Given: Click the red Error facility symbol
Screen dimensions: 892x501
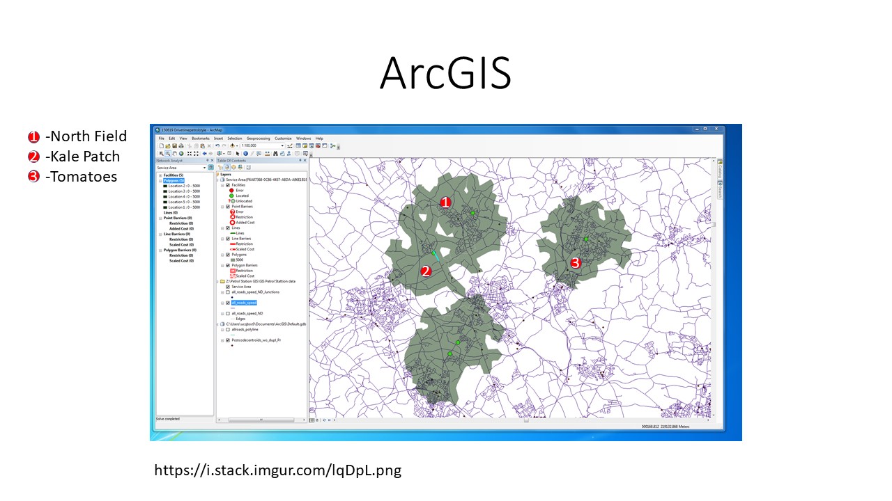Looking at the screenshot, I should pyautogui.click(x=231, y=191).
